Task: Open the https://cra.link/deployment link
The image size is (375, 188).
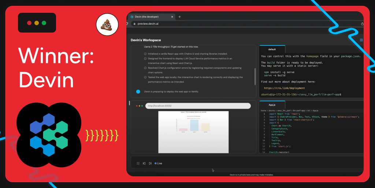Action: coord(284,88)
